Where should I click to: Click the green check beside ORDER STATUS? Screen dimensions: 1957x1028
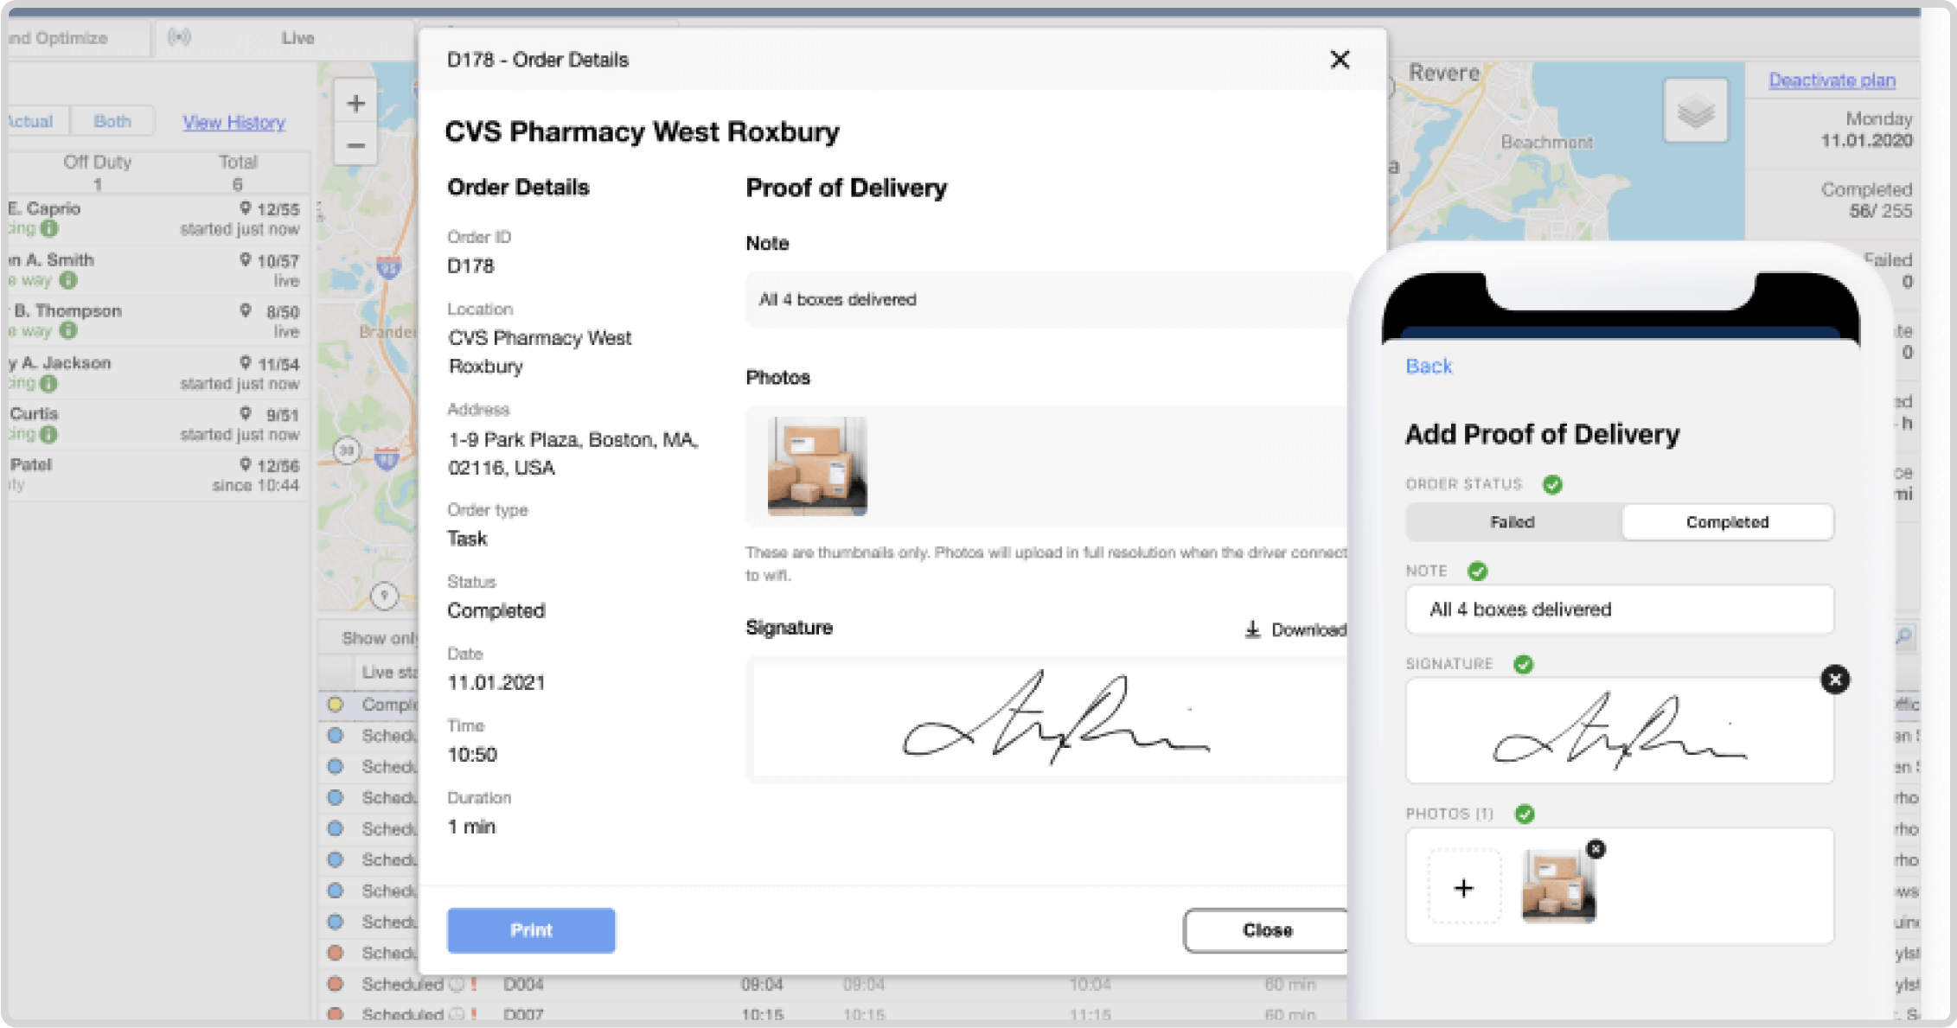[x=1552, y=484]
